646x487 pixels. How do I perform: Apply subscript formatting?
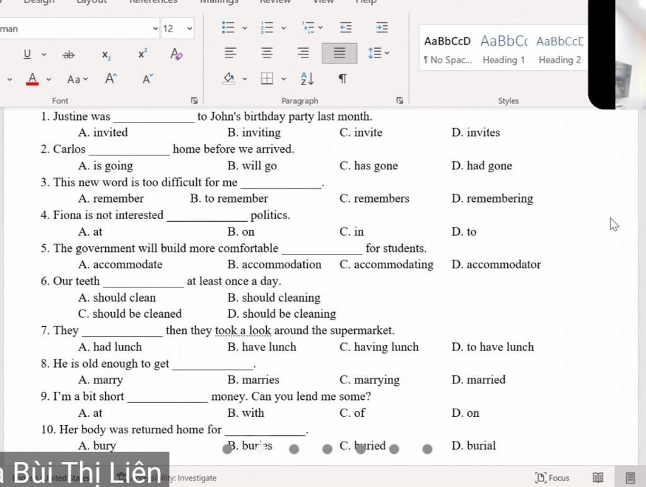[106, 55]
